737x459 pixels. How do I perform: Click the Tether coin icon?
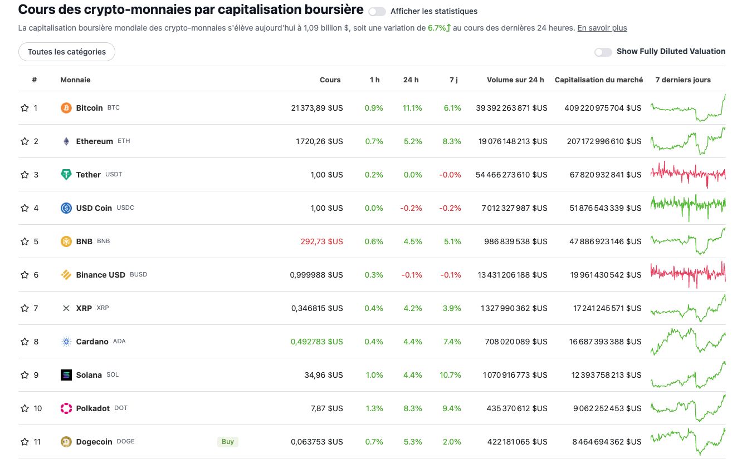click(66, 175)
